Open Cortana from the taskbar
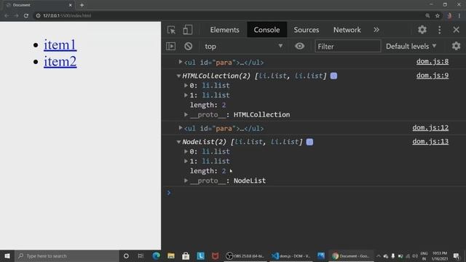 coord(126,255)
